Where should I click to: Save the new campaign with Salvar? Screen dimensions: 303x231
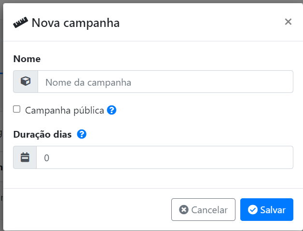tap(267, 210)
